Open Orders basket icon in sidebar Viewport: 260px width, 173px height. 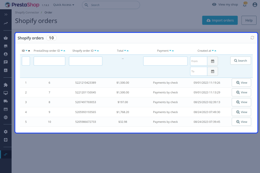(6, 38)
